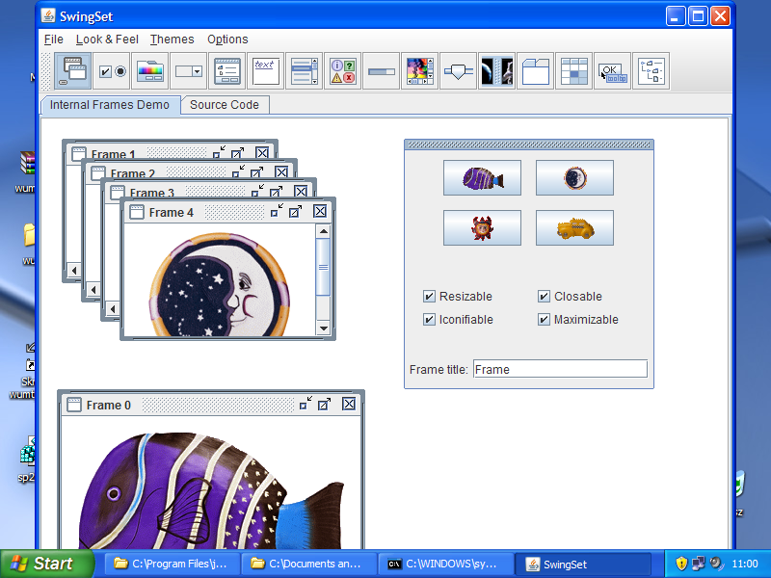Screen dimensions: 771x578
Task: Open the Progress Bar demo icon
Action: pyautogui.click(x=381, y=71)
